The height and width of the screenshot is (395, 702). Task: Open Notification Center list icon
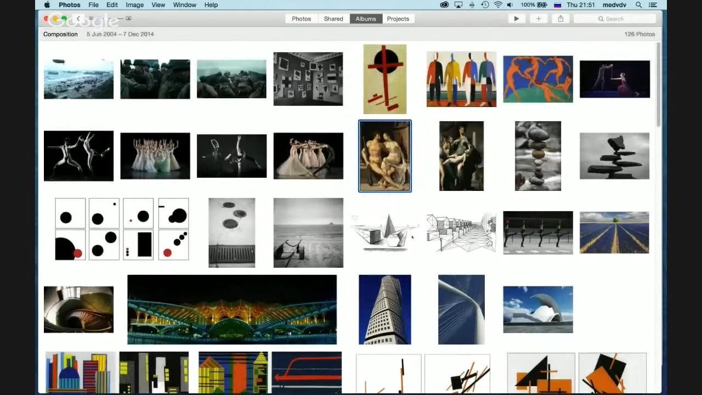(653, 5)
